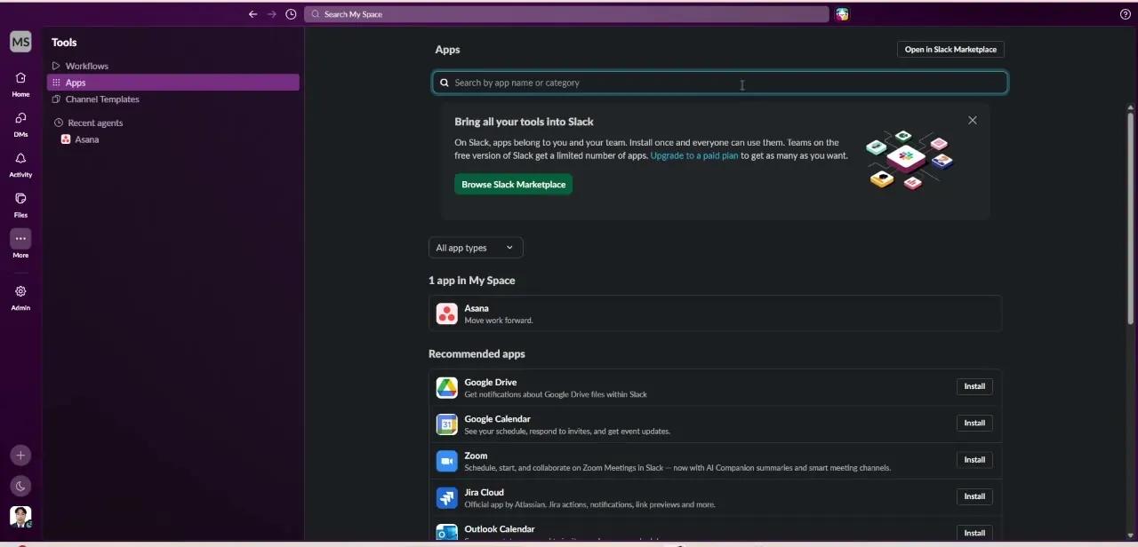1138x547 pixels.
Task: Click the Zoom app title
Action: click(x=476, y=456)
